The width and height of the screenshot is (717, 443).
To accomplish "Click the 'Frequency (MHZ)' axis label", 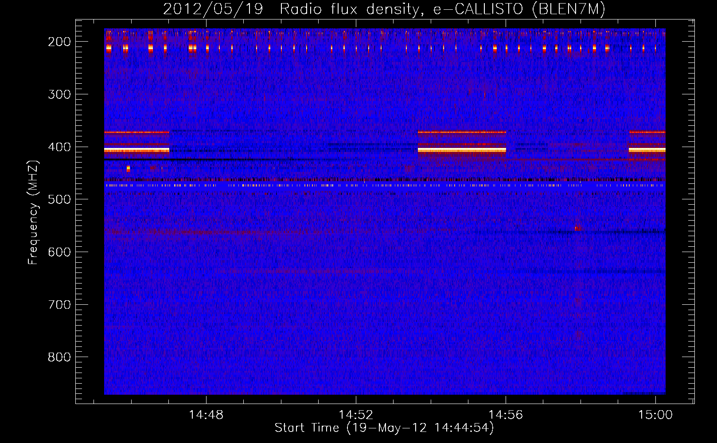I will tap(33, 212).
